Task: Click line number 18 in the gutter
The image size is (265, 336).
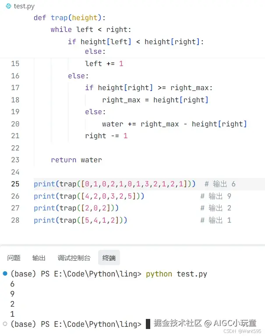Action: point(15,100)
